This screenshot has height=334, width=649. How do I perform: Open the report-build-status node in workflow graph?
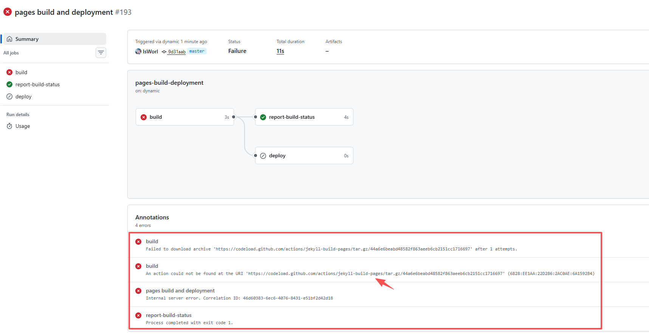pyautogui.click(x=304, y=117)
